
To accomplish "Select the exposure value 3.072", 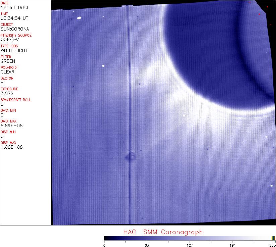I will click(7, 93).
